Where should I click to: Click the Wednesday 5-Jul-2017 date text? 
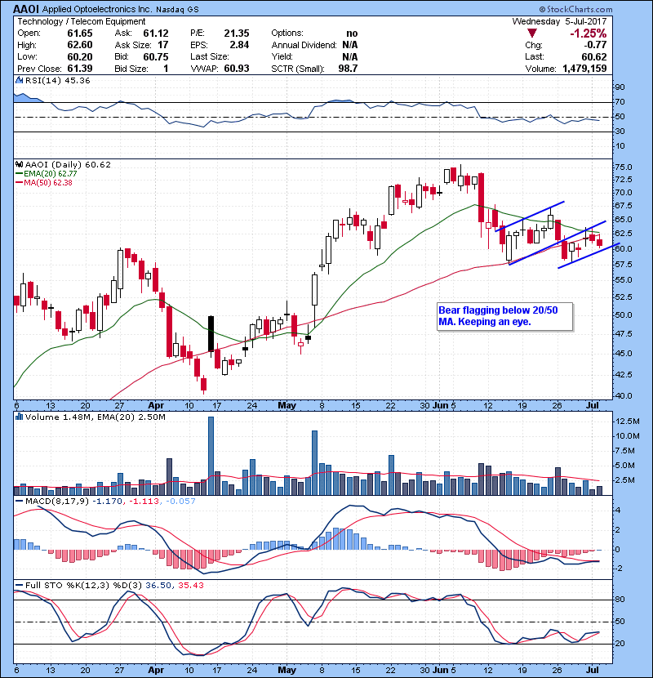click(x=559, y=21)
